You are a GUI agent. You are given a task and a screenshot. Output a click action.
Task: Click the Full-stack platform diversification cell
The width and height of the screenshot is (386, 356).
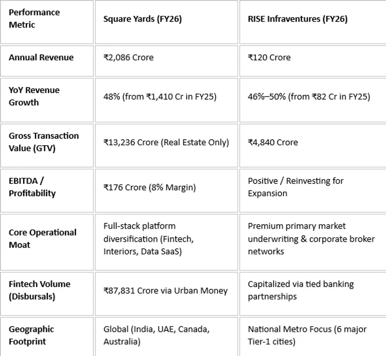[x=166, y=242]
